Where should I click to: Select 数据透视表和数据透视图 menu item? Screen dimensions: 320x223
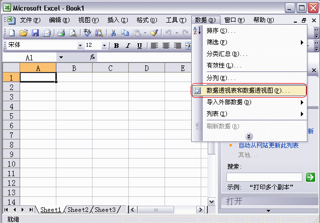tap(249, 91)
